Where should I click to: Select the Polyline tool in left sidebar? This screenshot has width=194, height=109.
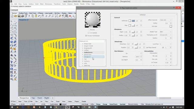tap(12, 25)
